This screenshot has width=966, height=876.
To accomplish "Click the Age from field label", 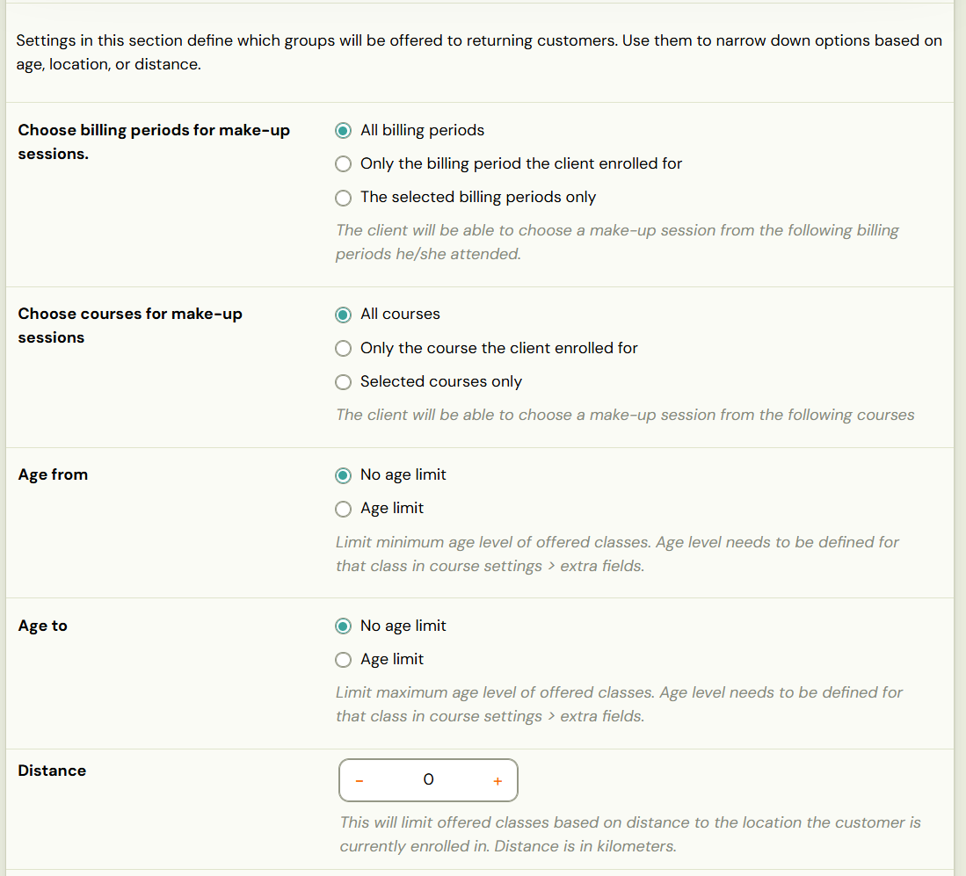I will click(x=53, y=475).
